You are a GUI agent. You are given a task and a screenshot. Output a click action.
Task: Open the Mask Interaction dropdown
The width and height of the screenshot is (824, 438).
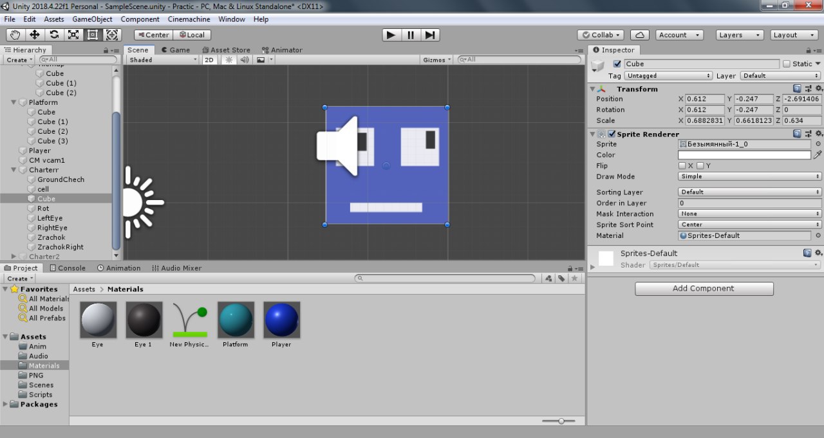click(x=750, y=214)
